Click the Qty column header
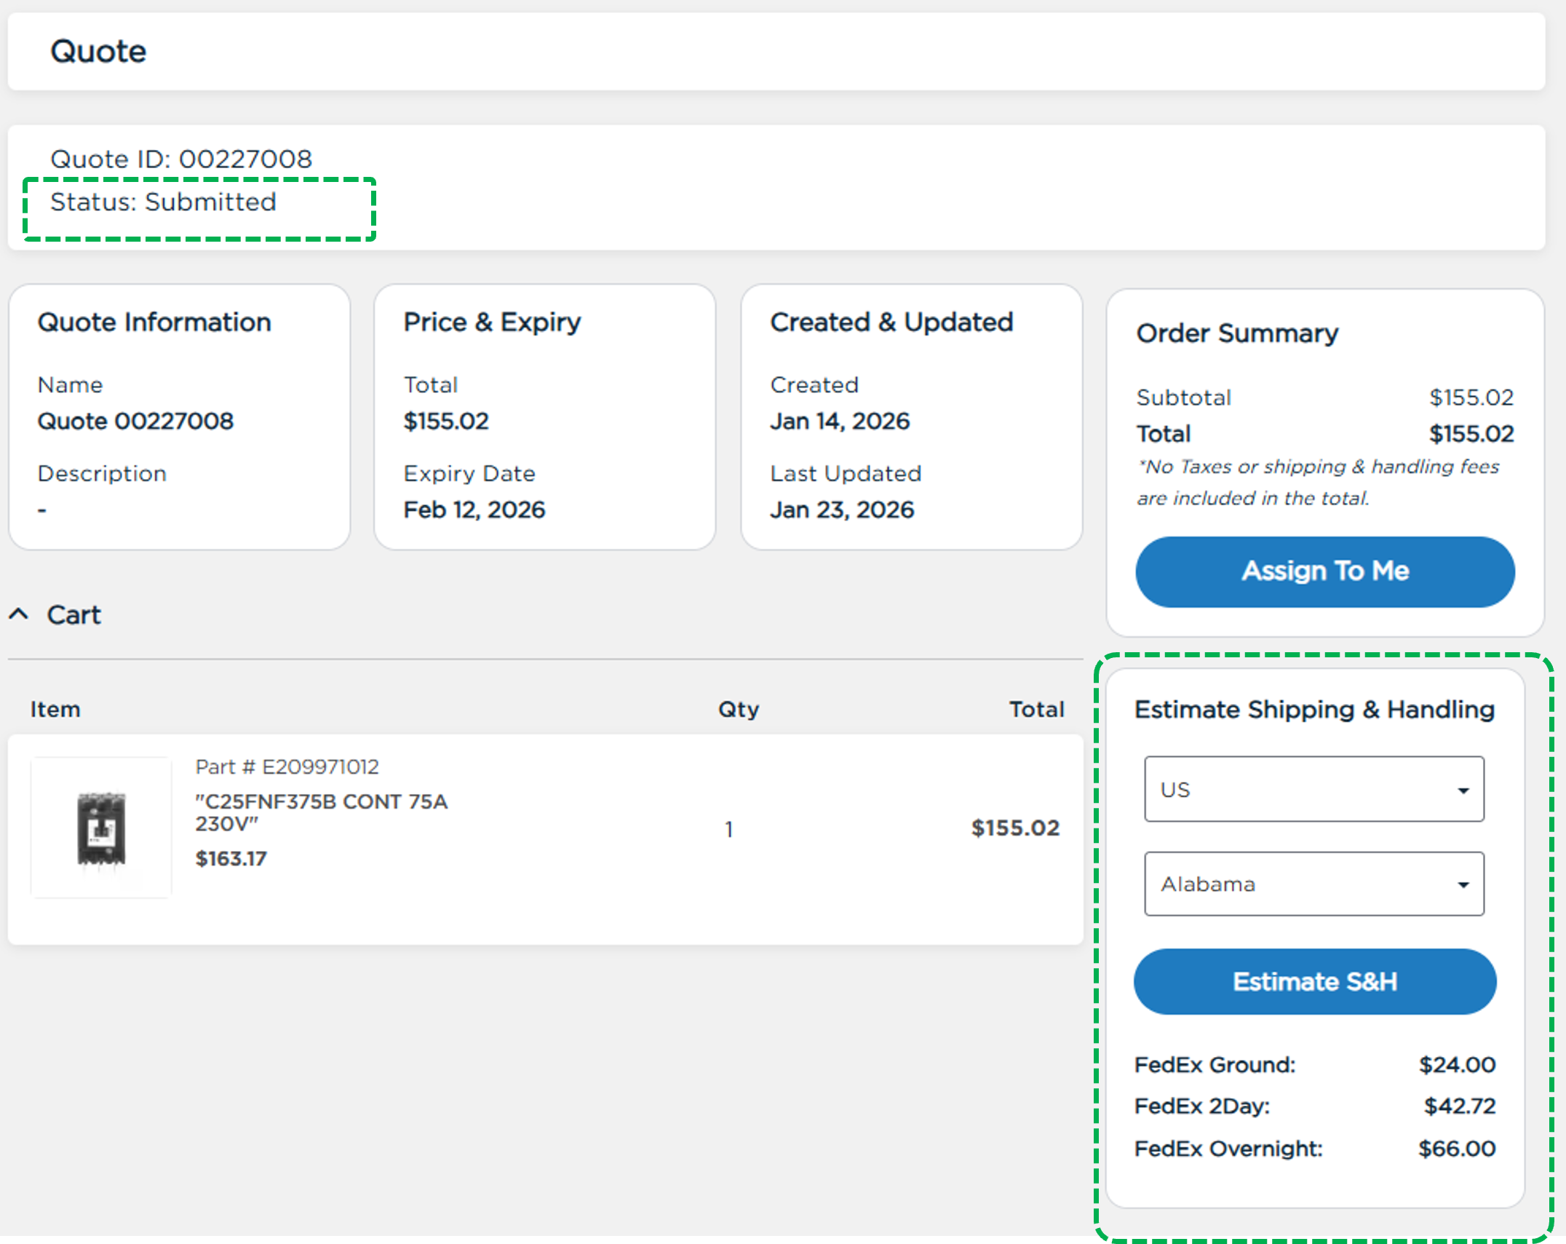Image resolution: width=1566 pixels, height=1244 pixels. [x=738, y=708]
